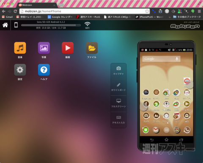The image size is (203, 163).
Task: Open the 週アスPLUS CMSjp bookmark
Action: [118, 17]
